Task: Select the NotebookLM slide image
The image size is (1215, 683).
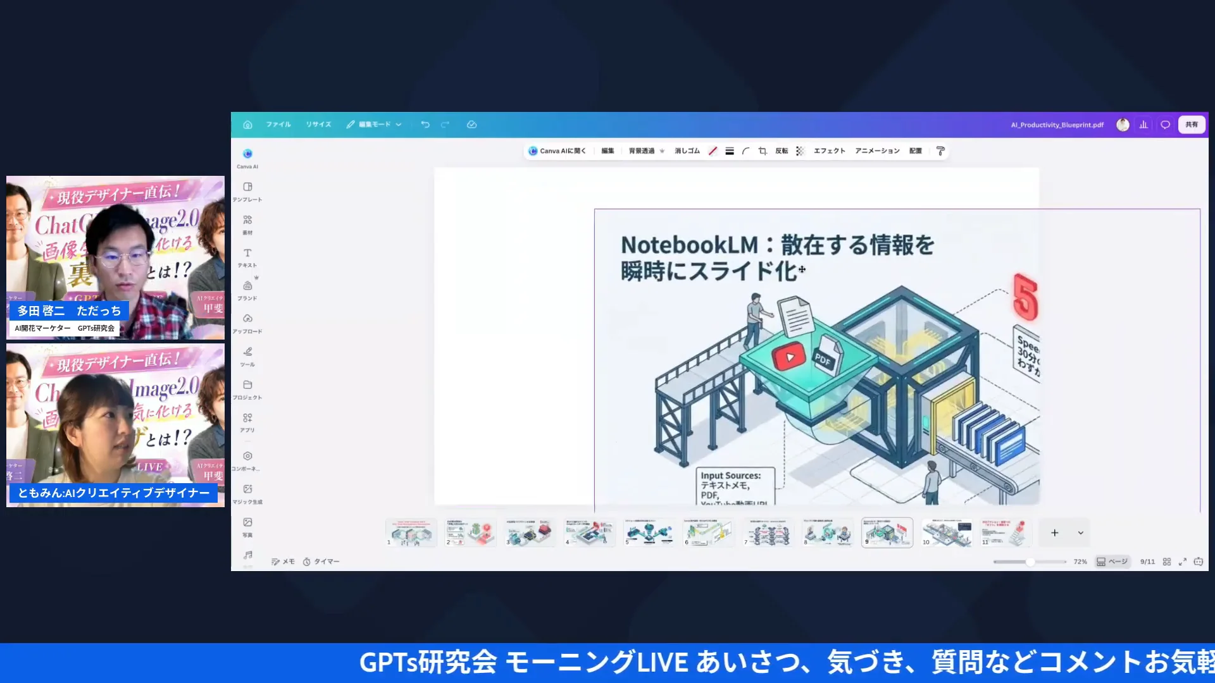Action: click(897, 359)
